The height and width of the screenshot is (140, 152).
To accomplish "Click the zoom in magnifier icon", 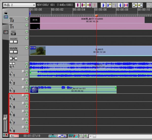I will [x=86, y=136].
